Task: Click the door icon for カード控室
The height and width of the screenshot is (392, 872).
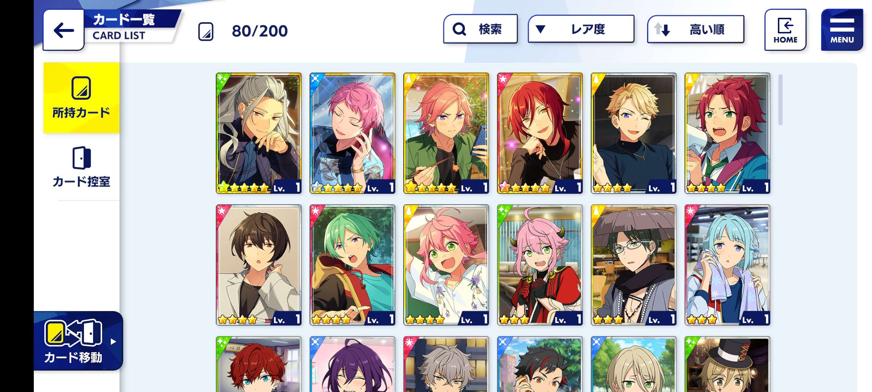Action: coord(81,158)
